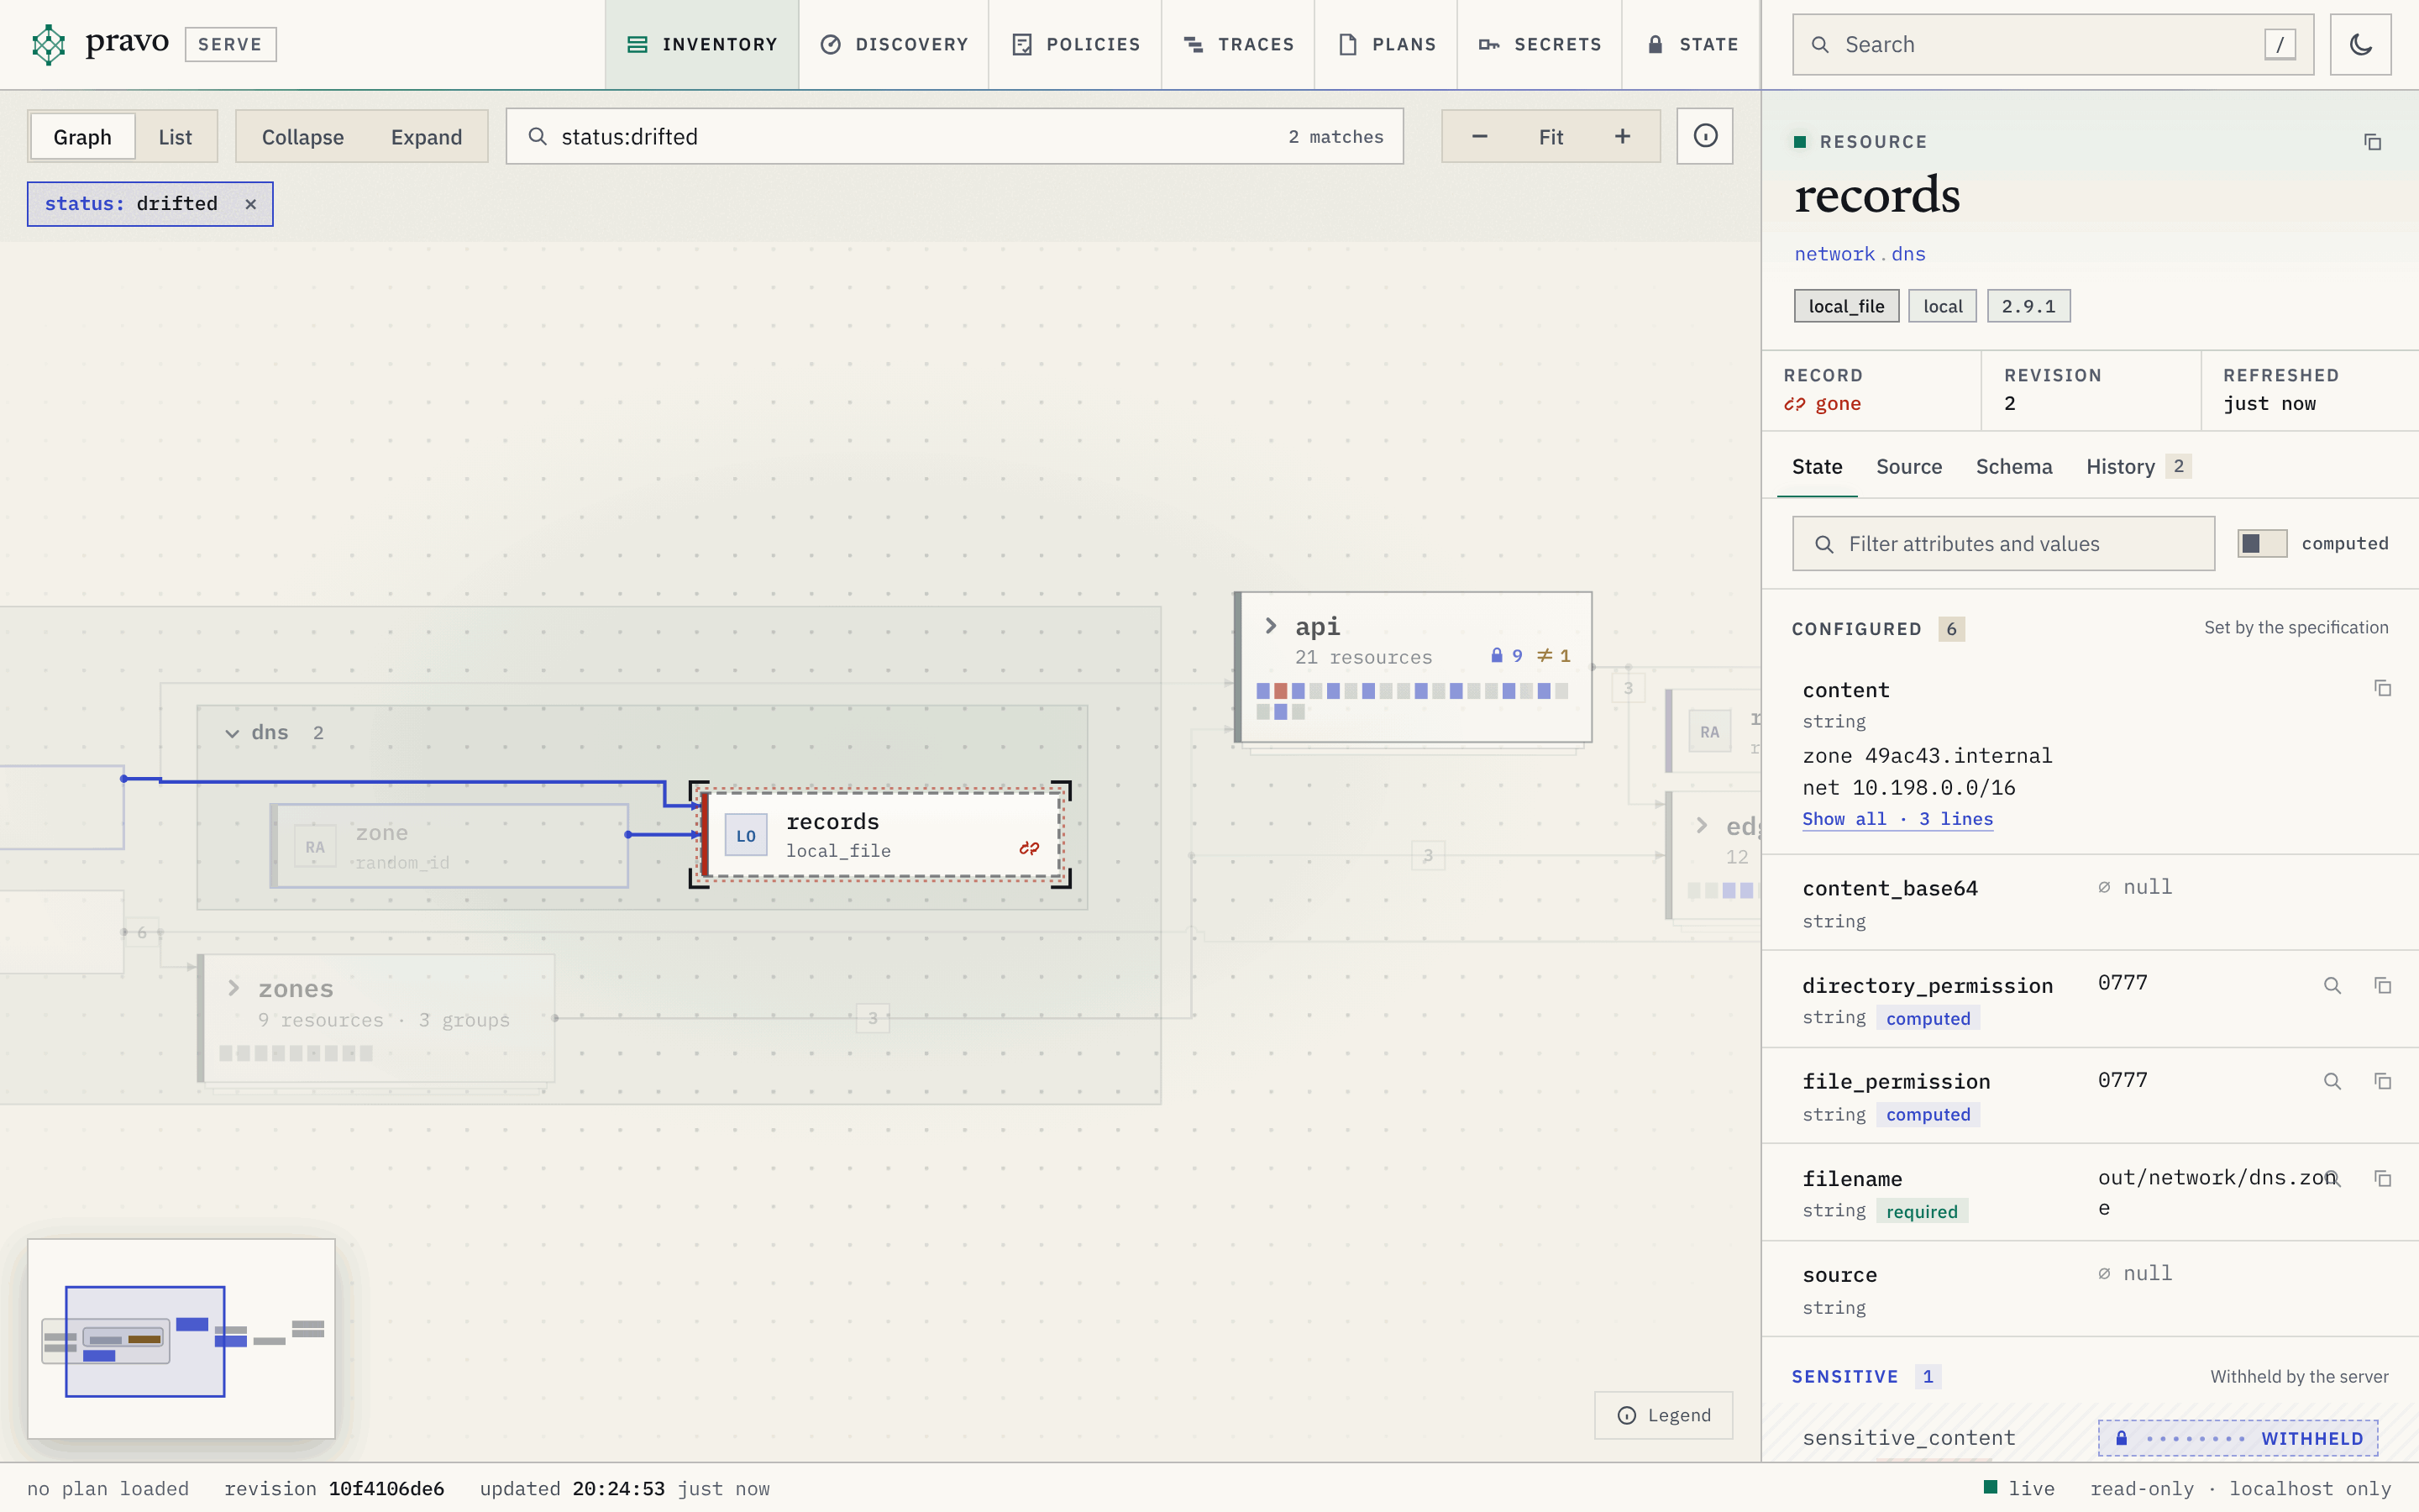Focus the Filter attributes and values field
Image resolution: width=2419 pixels, height=1512 pixels.
tap(2003, 543)
